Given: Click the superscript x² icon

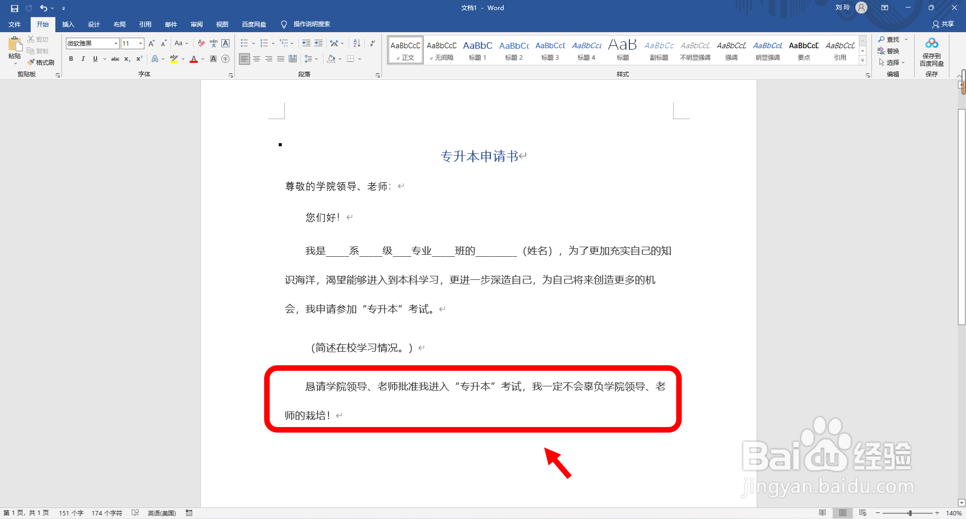Looking at the screenshot, I should 139,59.
